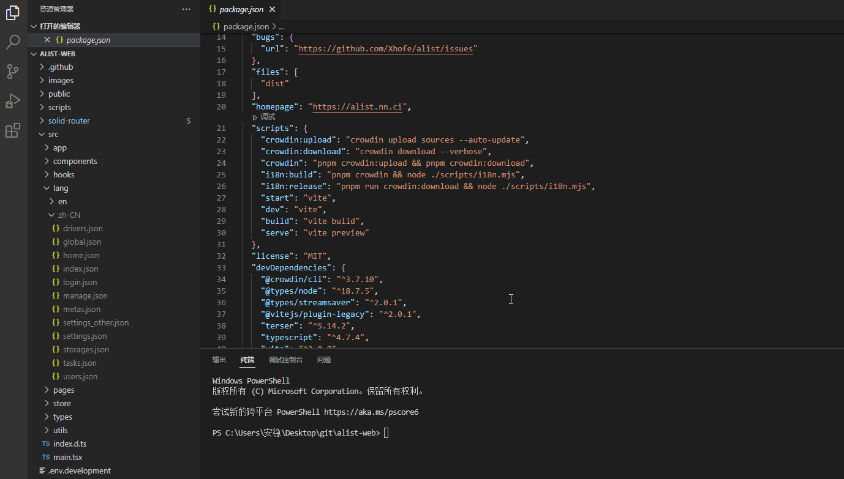Open the alist.nn.ci homepage link
The height and width of the screenshot is (479, 844).
(358, 106)
